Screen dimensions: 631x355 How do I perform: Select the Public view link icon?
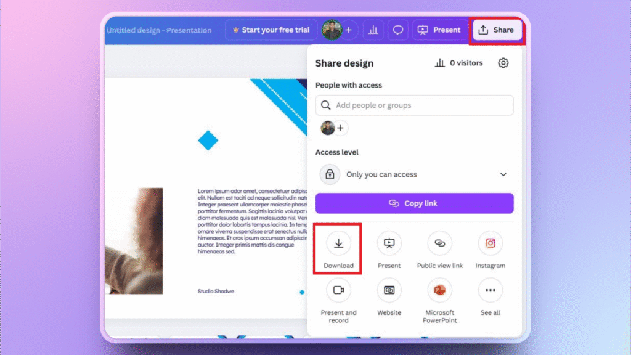[x=439, y=243]
